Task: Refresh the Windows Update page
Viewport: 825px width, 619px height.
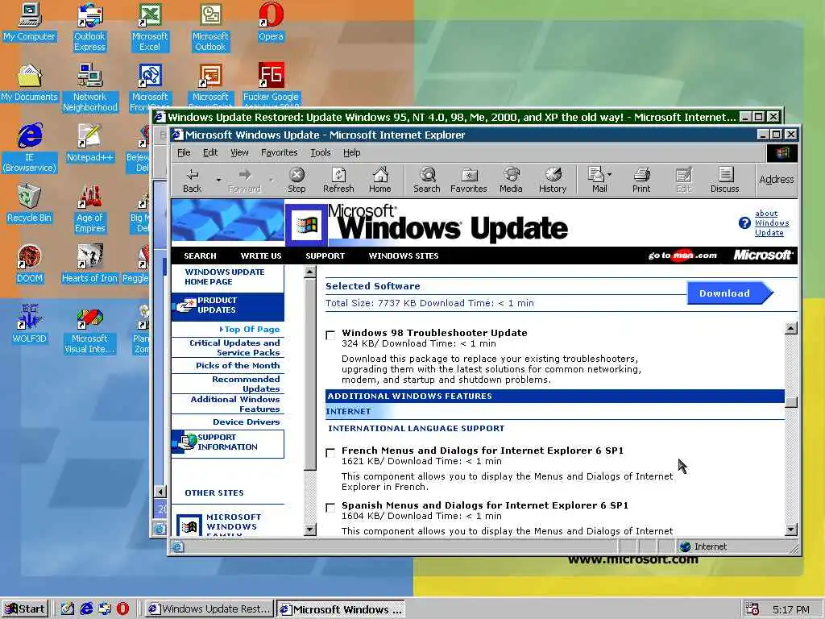Action: point(338,180)
